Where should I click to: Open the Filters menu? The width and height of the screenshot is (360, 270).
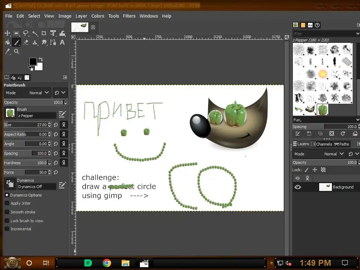tap(129, 16)
